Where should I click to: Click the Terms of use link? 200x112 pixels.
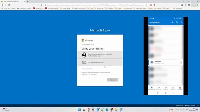[x=180, y=106]
